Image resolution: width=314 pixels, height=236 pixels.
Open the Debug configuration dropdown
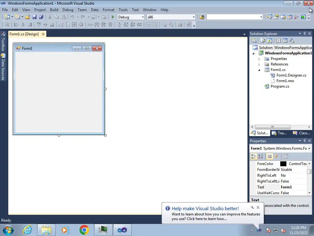143,17
